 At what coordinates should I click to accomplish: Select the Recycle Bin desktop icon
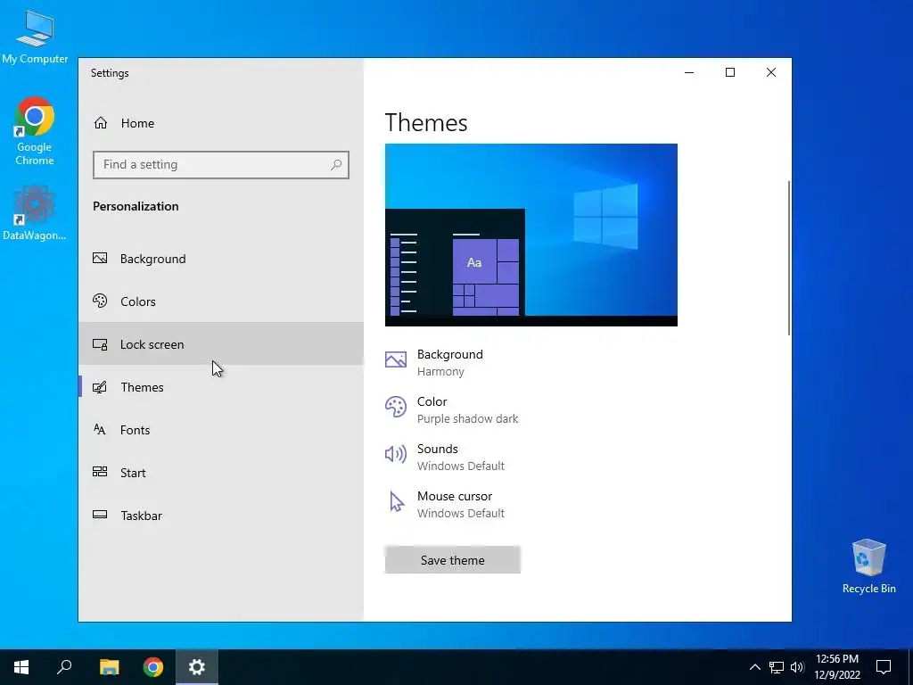pyautogui.click(x=868, y=566)
